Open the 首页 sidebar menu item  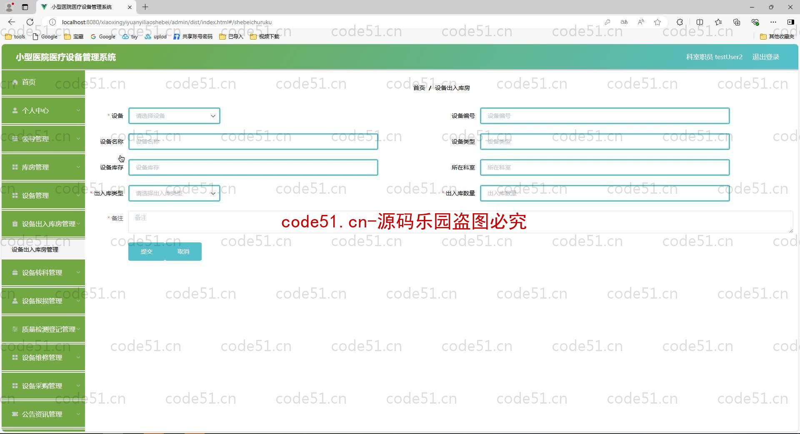coord(43,82)
